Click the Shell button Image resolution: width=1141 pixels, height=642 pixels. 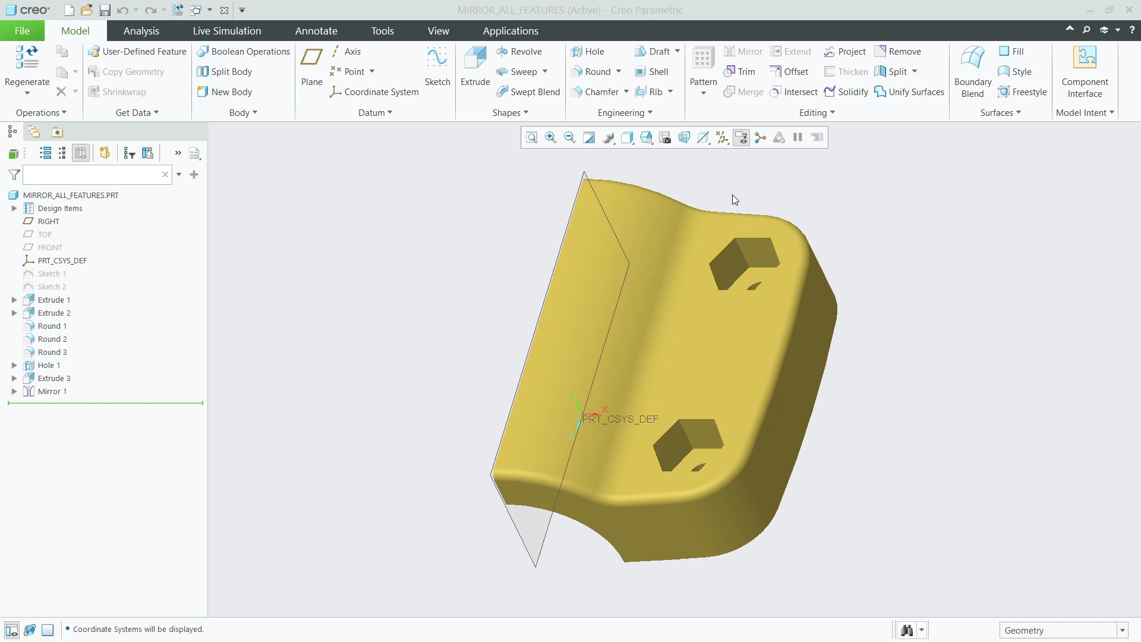[x=651, y=72]
